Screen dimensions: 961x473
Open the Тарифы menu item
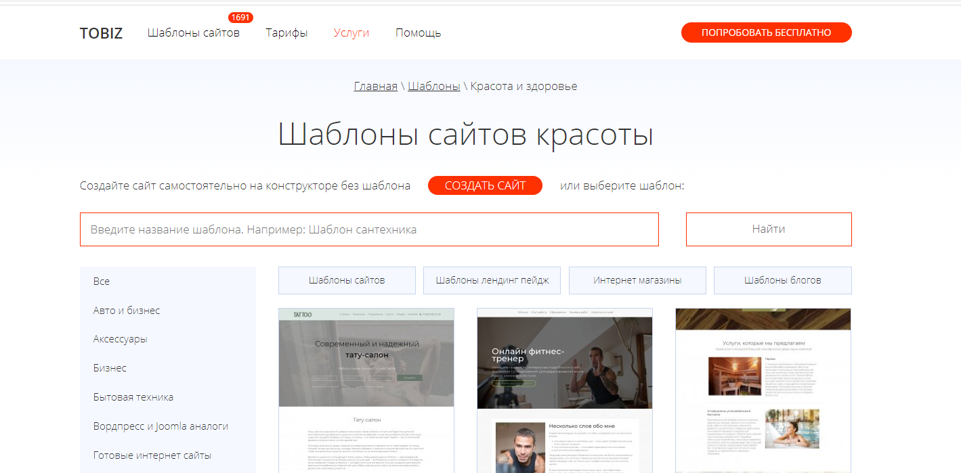click(286, 32)
